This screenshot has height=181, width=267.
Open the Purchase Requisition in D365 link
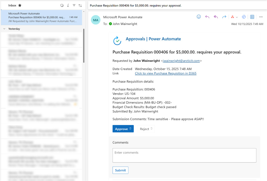point(165,73)
